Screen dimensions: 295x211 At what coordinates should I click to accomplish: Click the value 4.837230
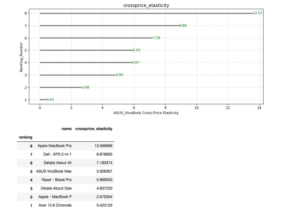(x=105, y=188)
